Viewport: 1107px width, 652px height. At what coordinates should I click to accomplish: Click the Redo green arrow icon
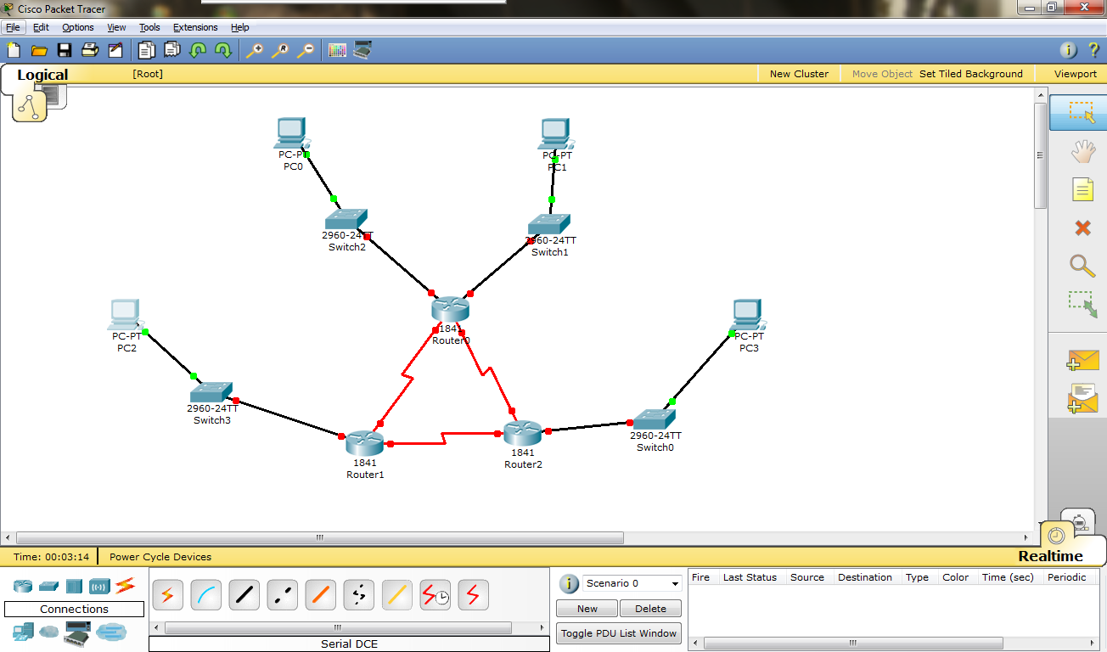pos(223,50)
